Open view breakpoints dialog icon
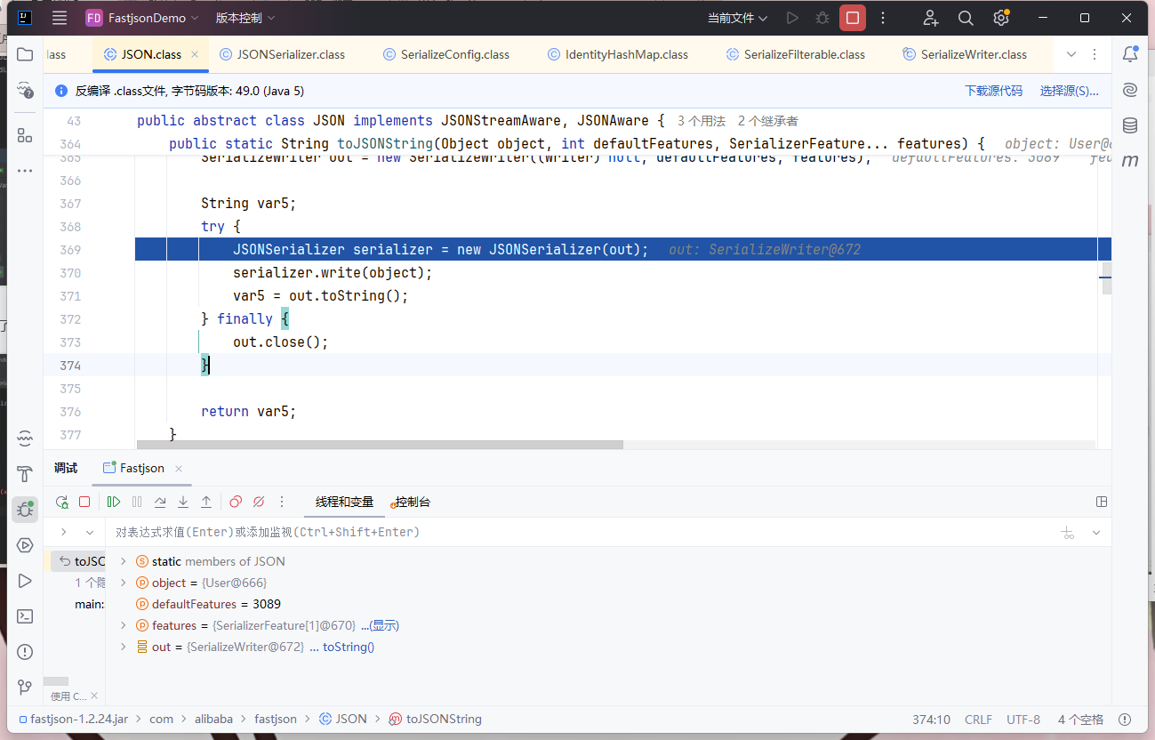 click(236, 502)
